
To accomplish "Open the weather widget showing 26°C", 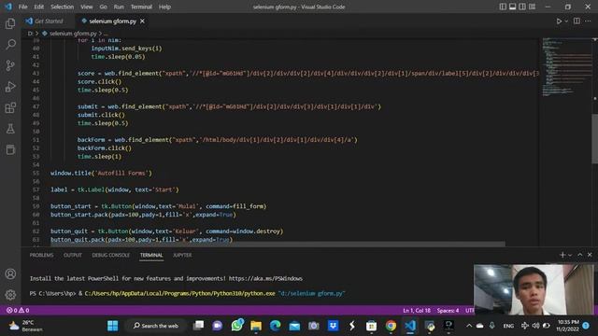I will [x=26, y=326].
